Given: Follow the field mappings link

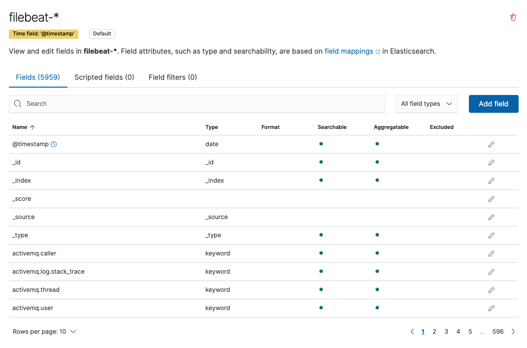Looking at the screenshot, I should pyautogui.click(x=348, y=51).
